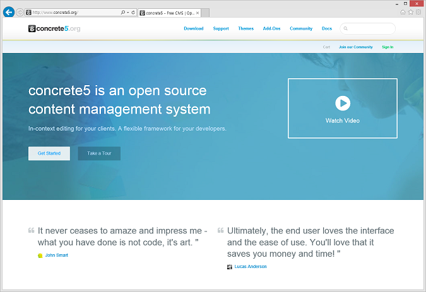This screenshot has height=292, width=426.
Task: Click the concrete5.org logo
Action: tap(54, 28)
